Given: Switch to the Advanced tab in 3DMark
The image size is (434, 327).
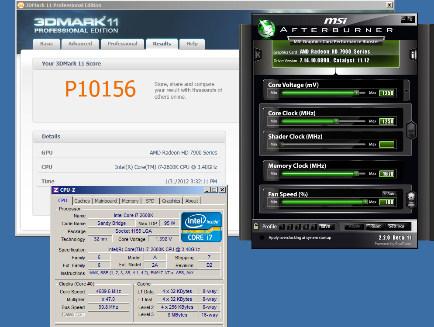Looking at the screenshot, I should [x=80, y=44].
